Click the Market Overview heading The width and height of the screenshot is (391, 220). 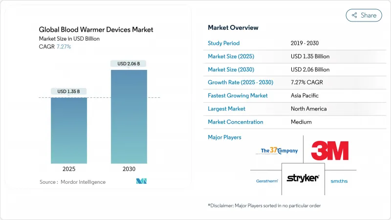pos(233,27)
